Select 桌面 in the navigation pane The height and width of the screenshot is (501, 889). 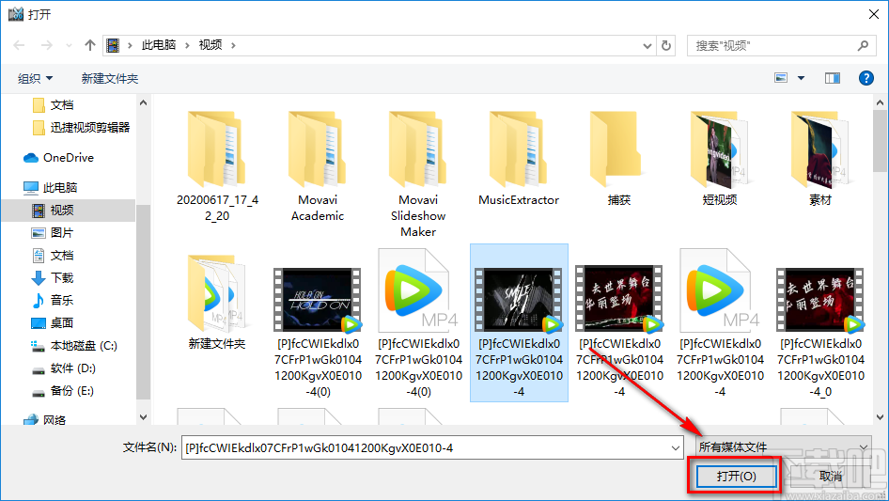click(x=53, y=322)
